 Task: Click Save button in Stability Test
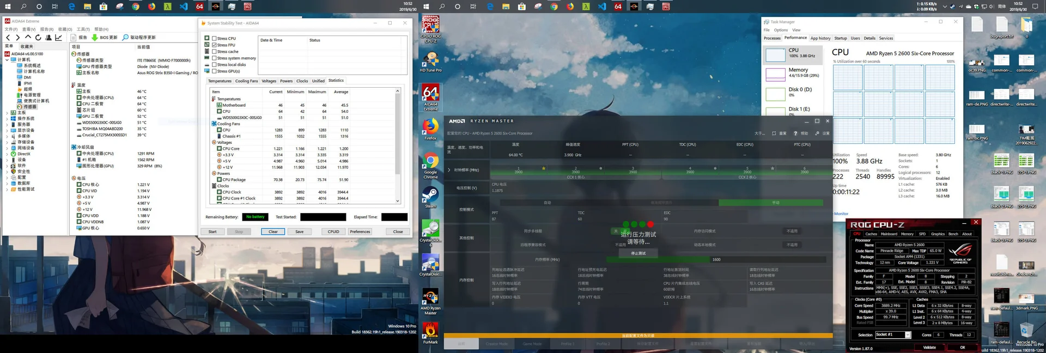tap(299, 232)
